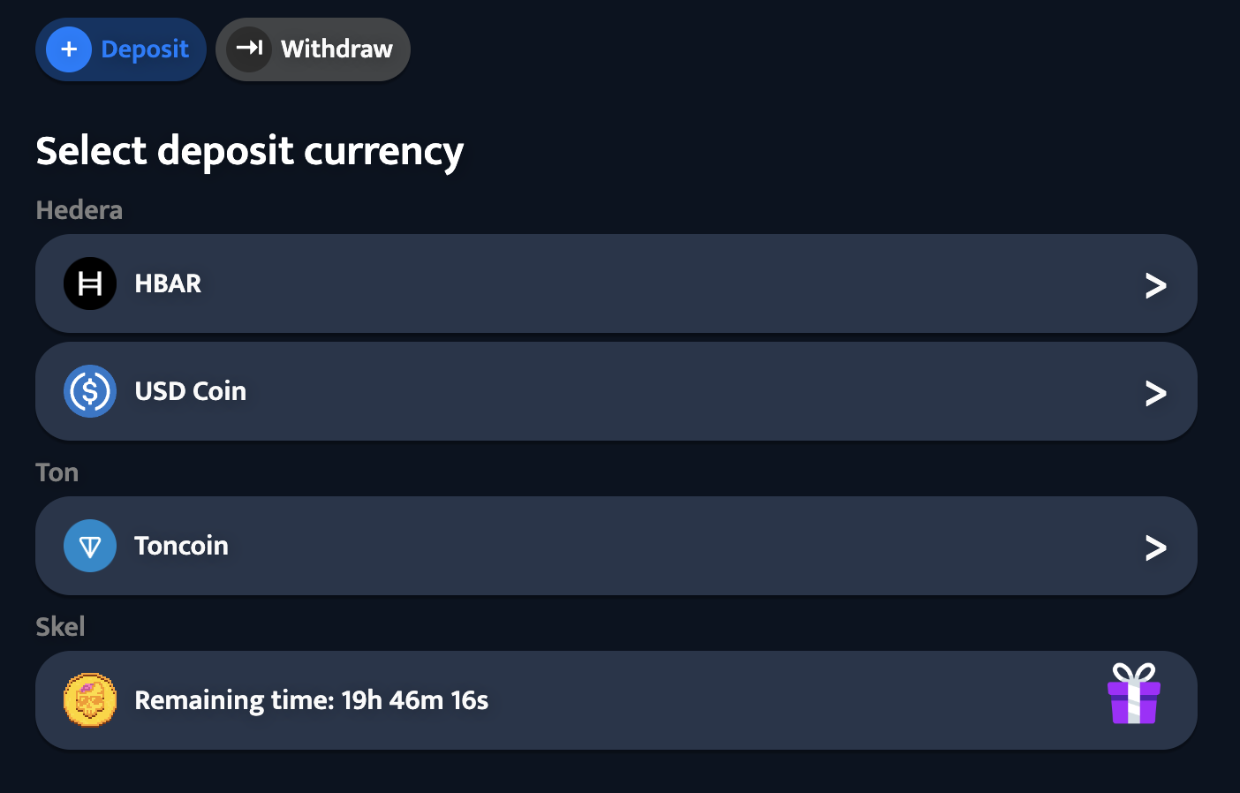Click the golden Skel skull coin icon
Image resolution: width=1240 pixels, height=793 pixels.
tap(90, 700)
